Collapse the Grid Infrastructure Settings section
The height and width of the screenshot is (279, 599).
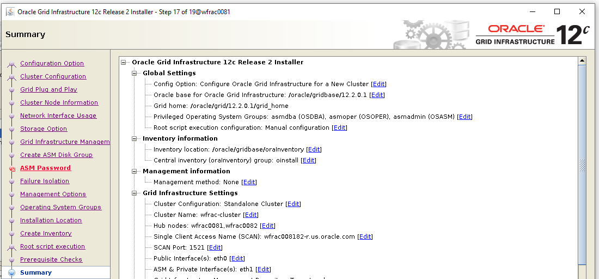point(134,193)
